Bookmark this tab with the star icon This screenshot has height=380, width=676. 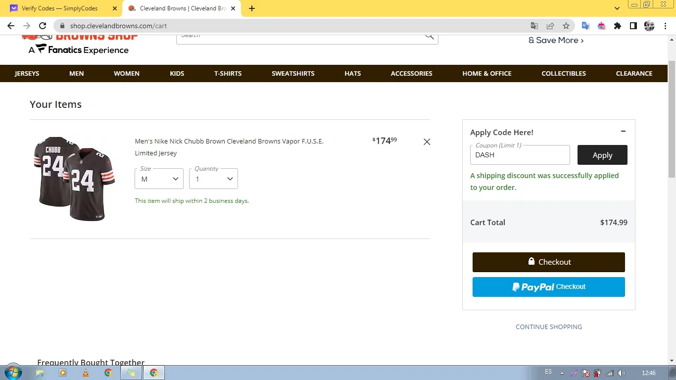click(x=566, y=26)
